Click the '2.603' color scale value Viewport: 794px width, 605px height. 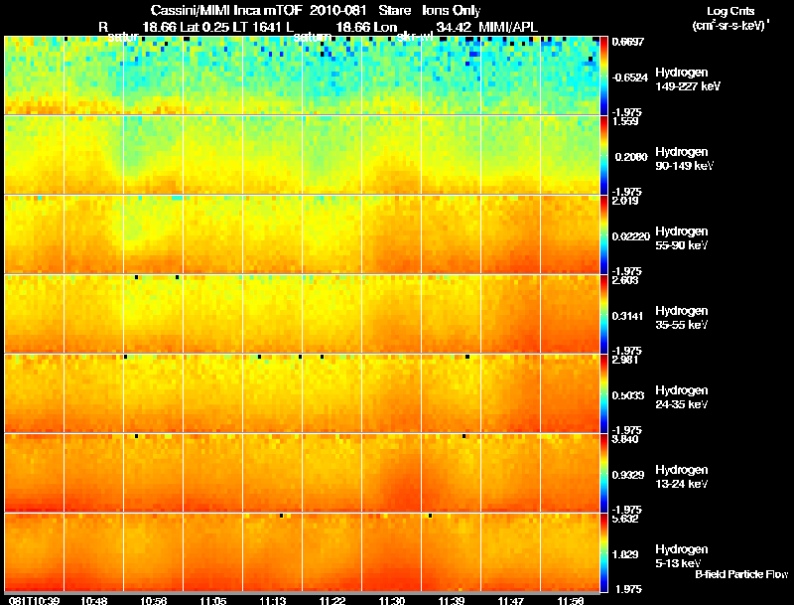pos(625,280)
